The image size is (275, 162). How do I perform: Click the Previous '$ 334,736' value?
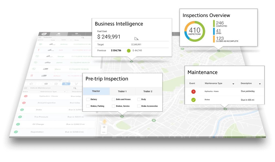(x=116, y=50)
